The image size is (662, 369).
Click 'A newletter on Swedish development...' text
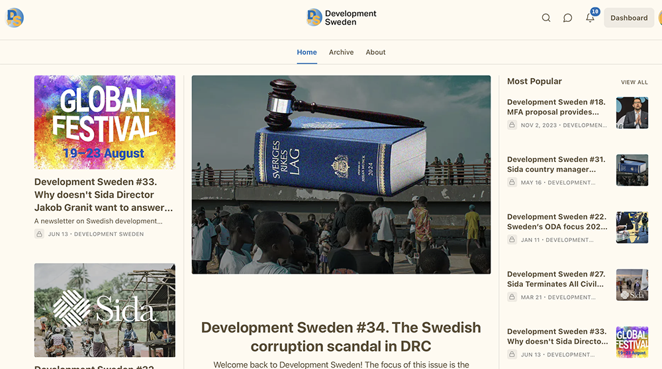[99, 221]
